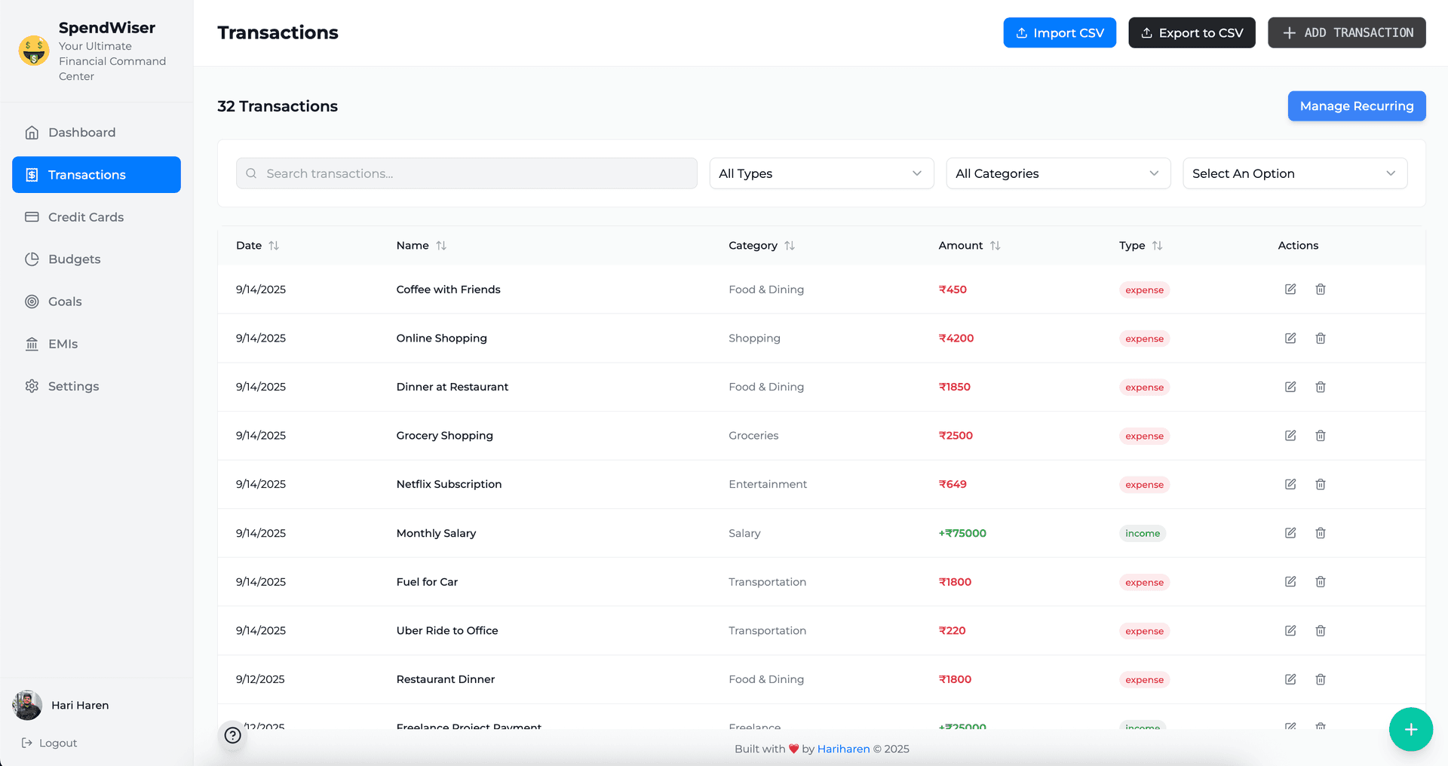Go to Budgets in the sidebar
The image size is (1448, 766).
[74, 259]
